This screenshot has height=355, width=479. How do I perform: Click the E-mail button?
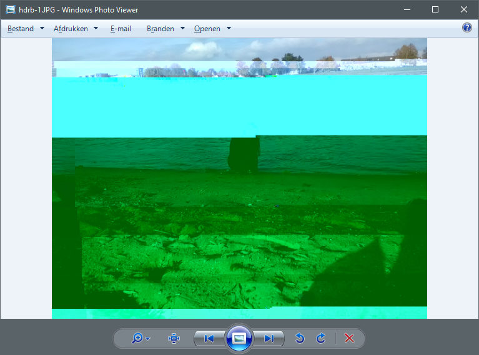coord(121,29)
